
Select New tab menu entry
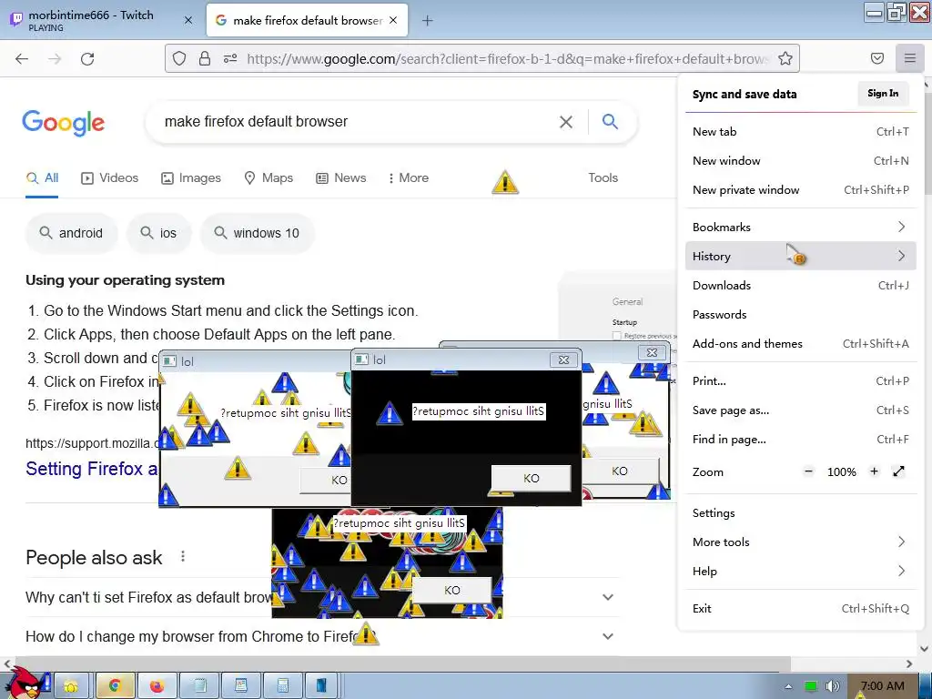point(800,131)
